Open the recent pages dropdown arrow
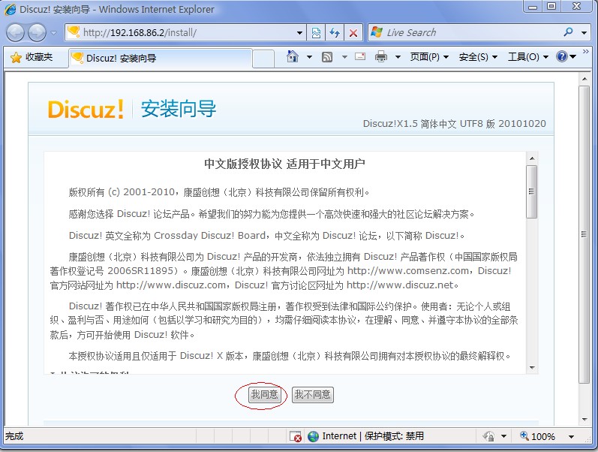 pos(54,33)
